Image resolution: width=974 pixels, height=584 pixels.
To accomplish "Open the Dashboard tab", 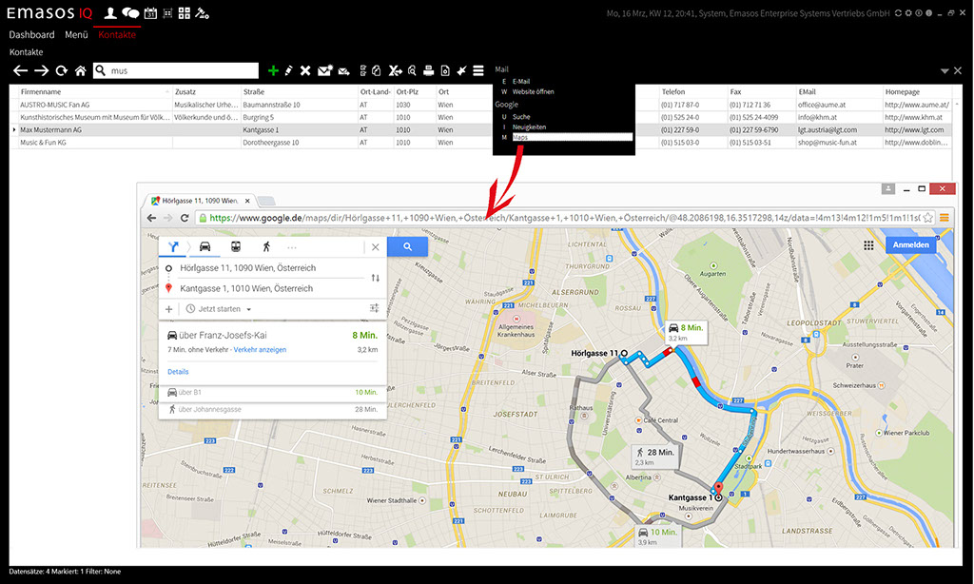I will click(x=31, y=34).
